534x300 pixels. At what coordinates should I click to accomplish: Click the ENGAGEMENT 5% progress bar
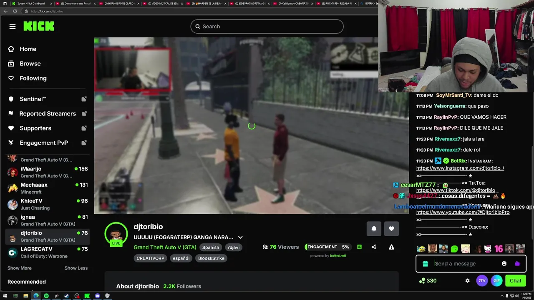tap(328, 247)
